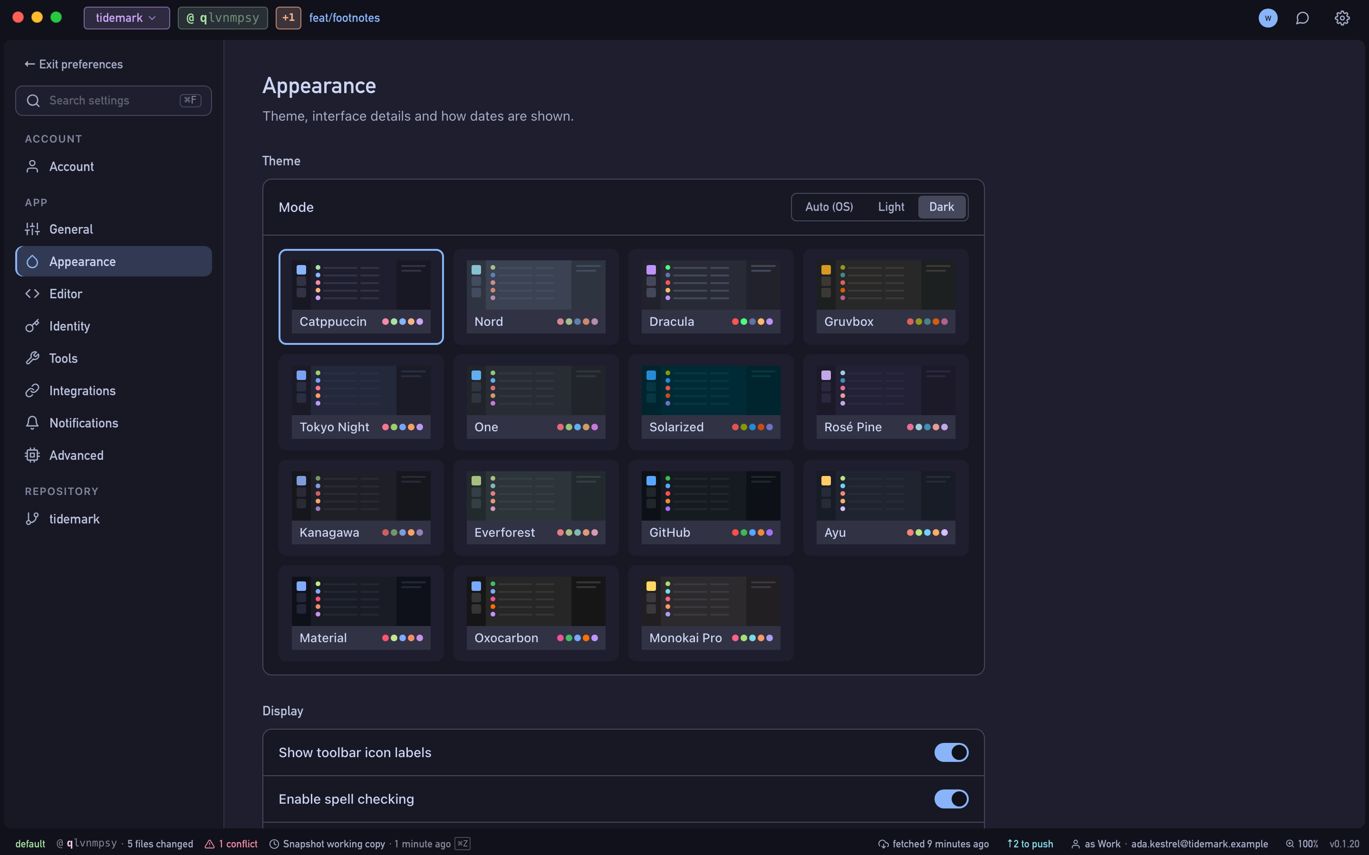Screen dimensions: 1369x855
Task: Click the Integrations link icon
Action: tap(32, 390)
